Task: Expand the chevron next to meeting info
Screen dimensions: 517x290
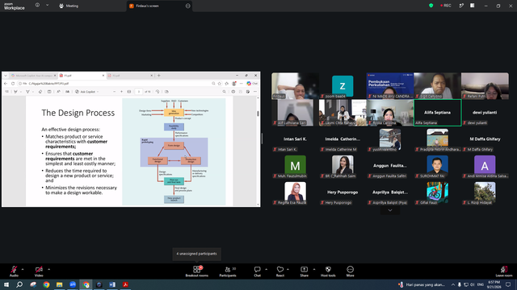Action: click(47, 6)
